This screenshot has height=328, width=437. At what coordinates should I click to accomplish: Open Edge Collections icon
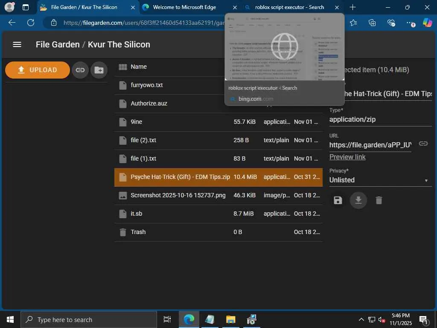pos(372,23)
